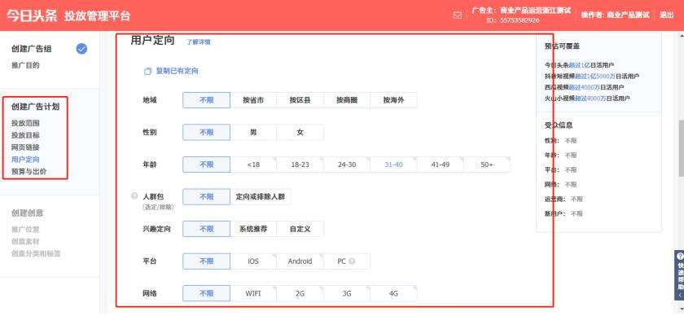Screen dimensions: 684x316
Task: Select 不限 for 性别
Action: [x=206, y=132]
